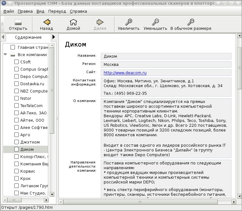The height and width of the screenshot is (211, 242).
Task: Click the page icon next to Корвис
Action: pos(17,171)
